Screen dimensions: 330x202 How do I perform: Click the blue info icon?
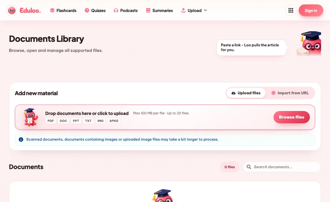[x=21, y=139]
